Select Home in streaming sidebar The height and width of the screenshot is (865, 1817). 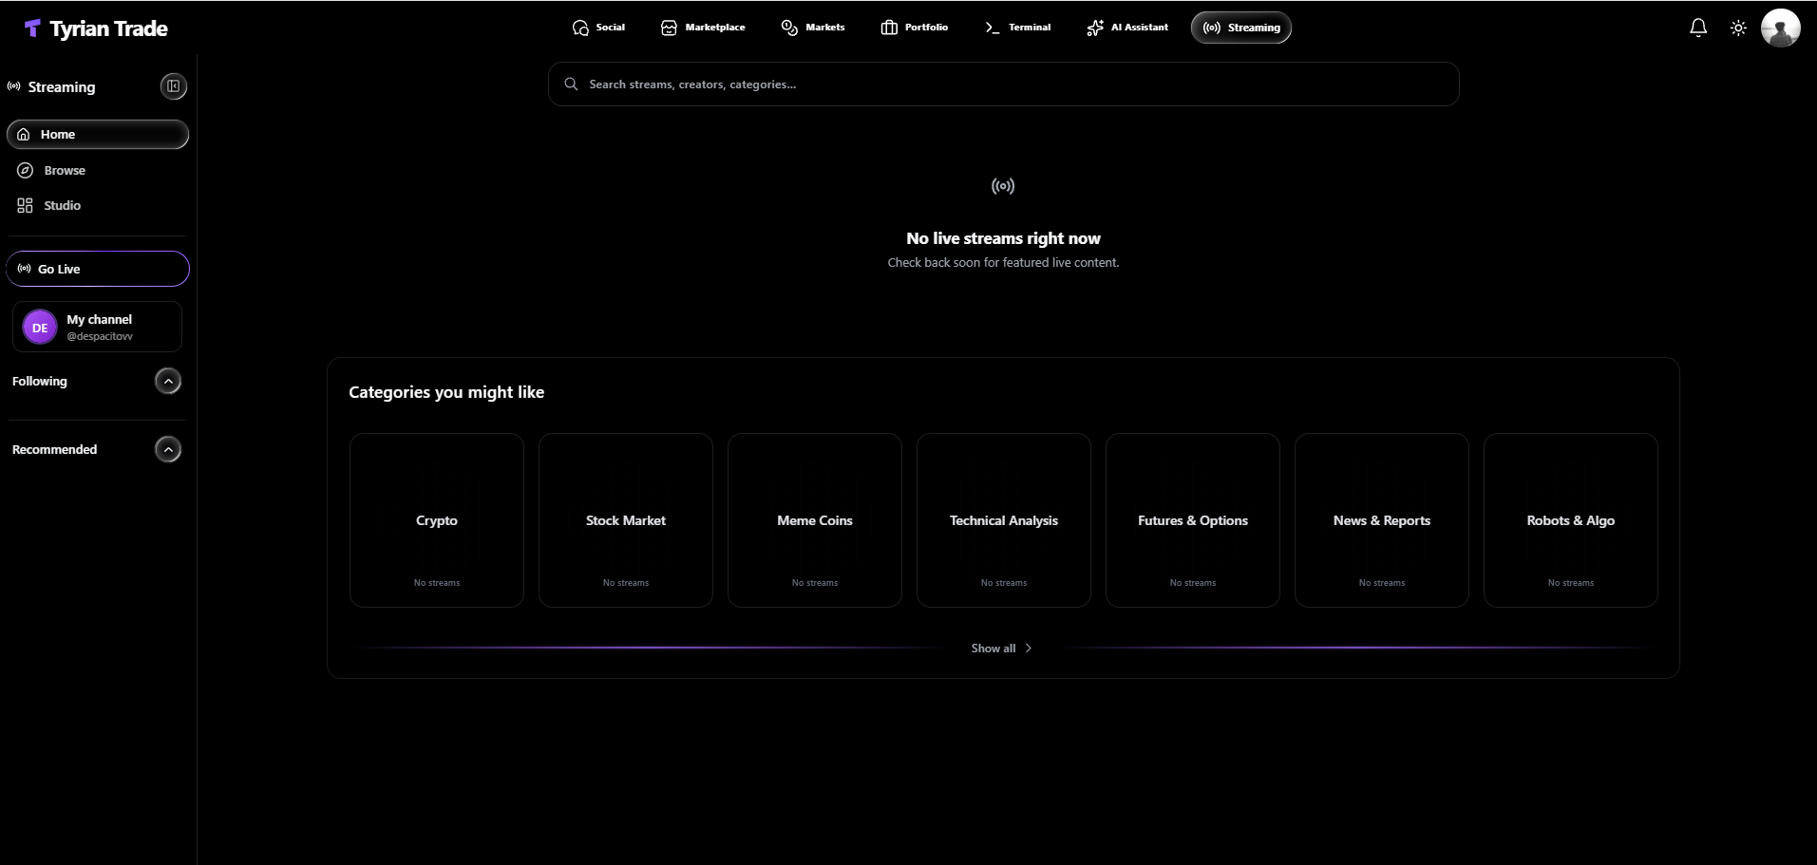click(98, 134)
